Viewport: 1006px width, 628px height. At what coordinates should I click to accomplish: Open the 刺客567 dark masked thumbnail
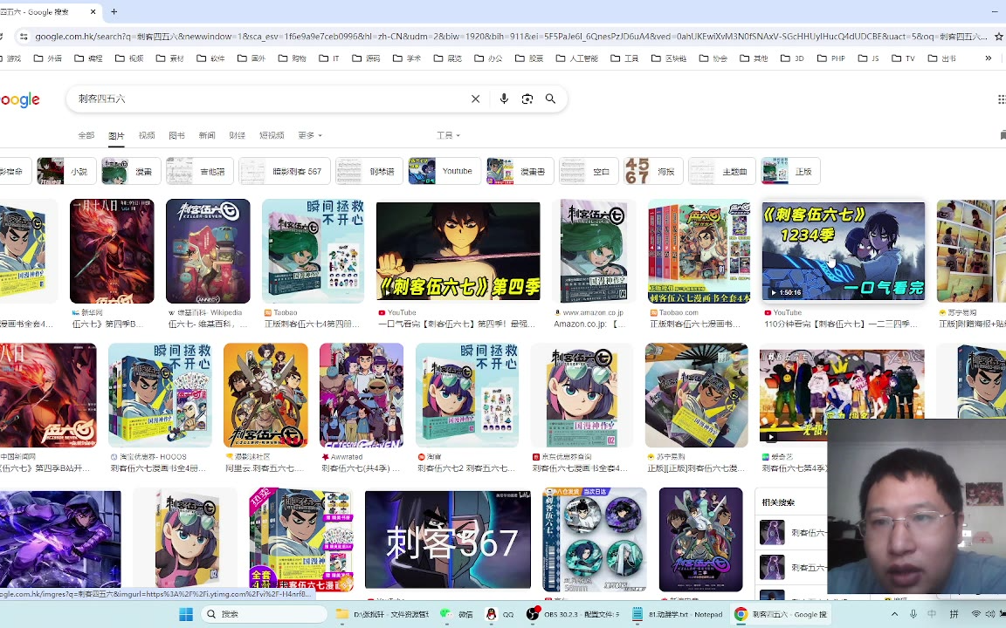[x=448, y=540]
